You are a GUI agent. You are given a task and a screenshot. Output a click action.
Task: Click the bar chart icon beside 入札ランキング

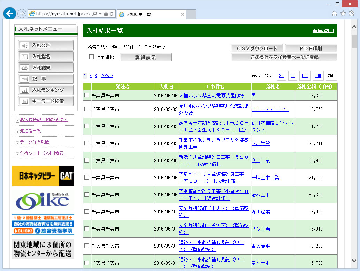(24, 90)
